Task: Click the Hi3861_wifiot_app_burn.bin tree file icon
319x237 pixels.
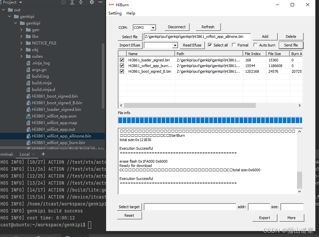Action: (29, 143)
